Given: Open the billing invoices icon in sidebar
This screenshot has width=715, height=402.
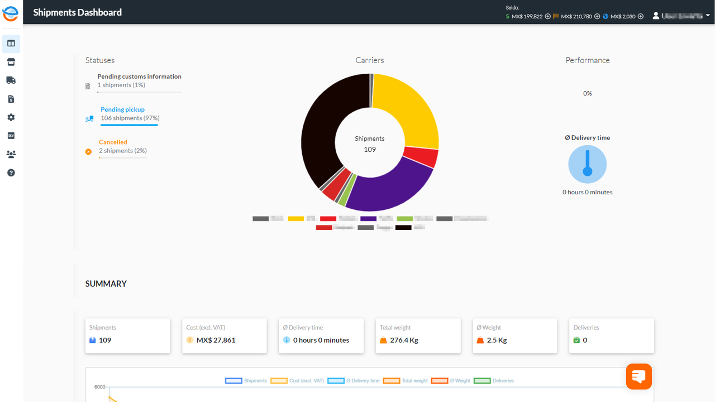Looking at the screenshot, I should [x=11, y=98].
